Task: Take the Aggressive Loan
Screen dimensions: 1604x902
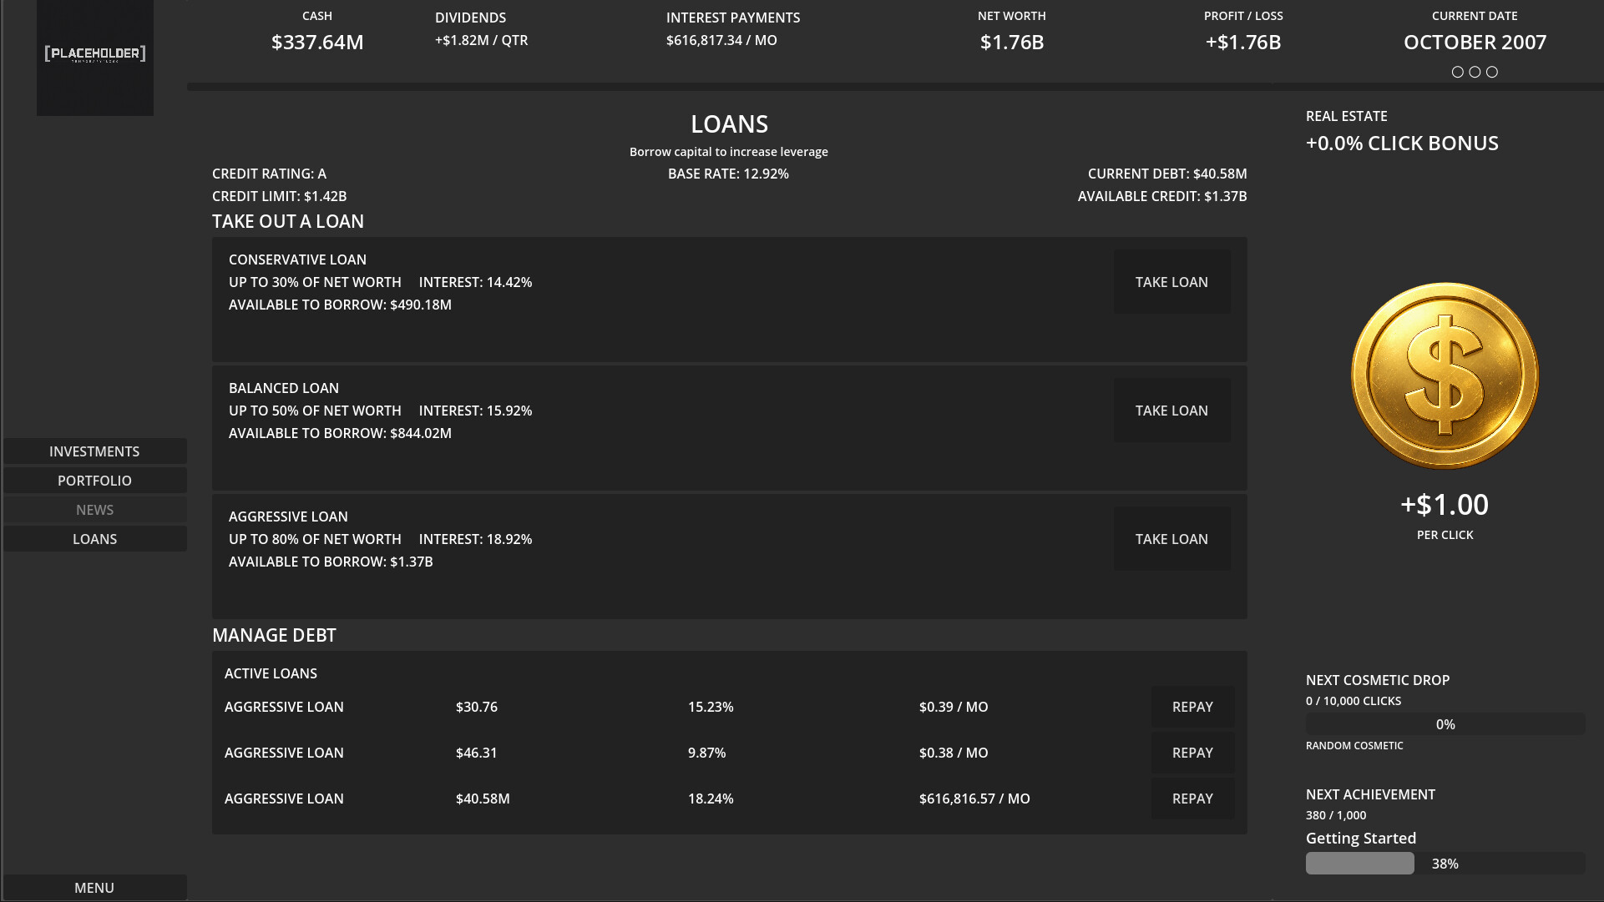Action: pyautogui.click(x=1171, y=539)
